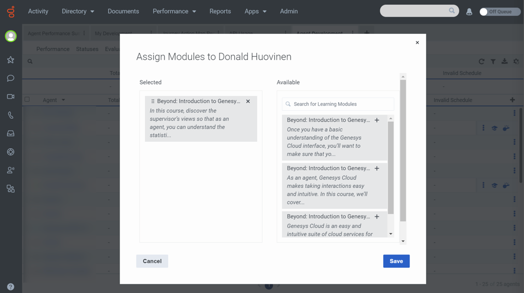Screen dimensions: 524x293
Task: Select the phone calls sidebar icon
Action: [x=10, y=115]
